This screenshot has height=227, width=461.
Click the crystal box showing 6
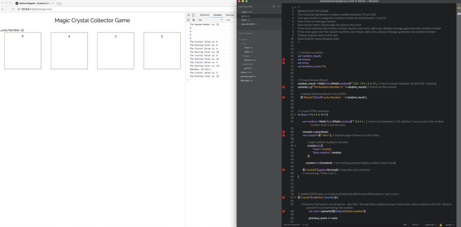23,51
